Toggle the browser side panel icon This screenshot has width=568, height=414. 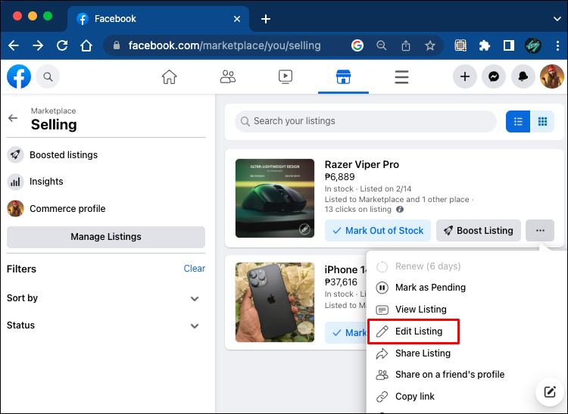[x=509, y=45]
